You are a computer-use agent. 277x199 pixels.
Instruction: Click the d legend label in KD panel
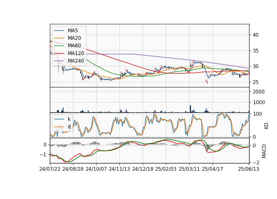(69, 126)
